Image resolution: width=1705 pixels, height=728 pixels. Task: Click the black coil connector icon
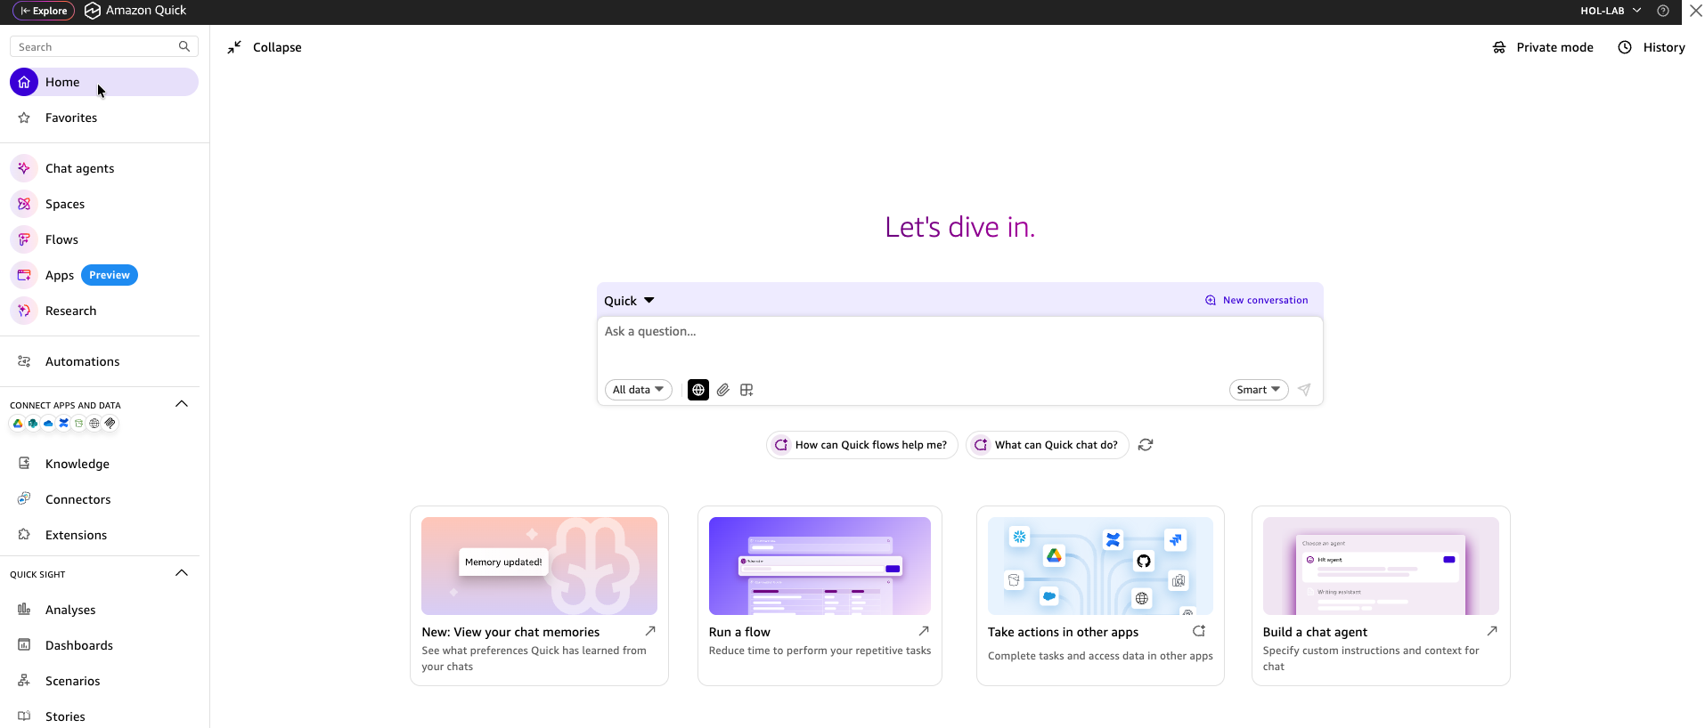click(110, 424)
